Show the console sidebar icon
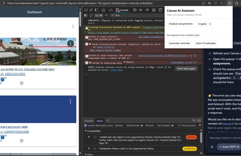Image resolution: width=241 pixels, height=156 pixels. click(x=86, y=15)
